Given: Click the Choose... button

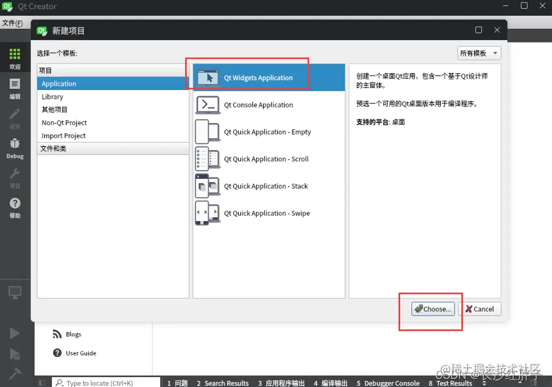Looking at the screenshot, I should pos(433,309).
